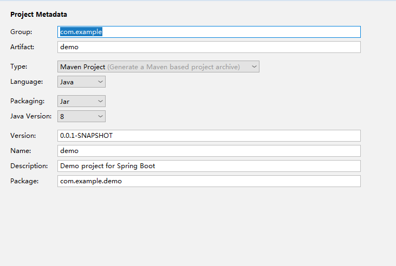Open the Packaging dropdown showing Jar
The width and height of the screenshot is (396, 266).
point(81,101)
